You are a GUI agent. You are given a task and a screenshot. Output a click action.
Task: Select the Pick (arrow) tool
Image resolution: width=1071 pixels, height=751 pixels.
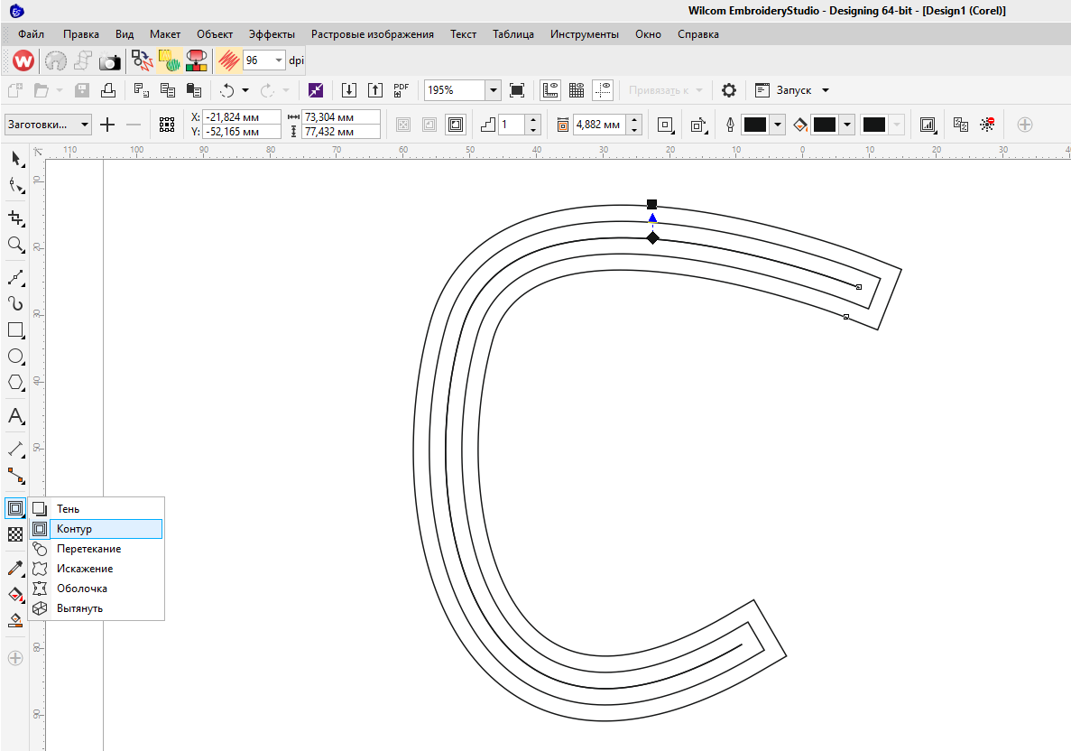pos(15,159)
